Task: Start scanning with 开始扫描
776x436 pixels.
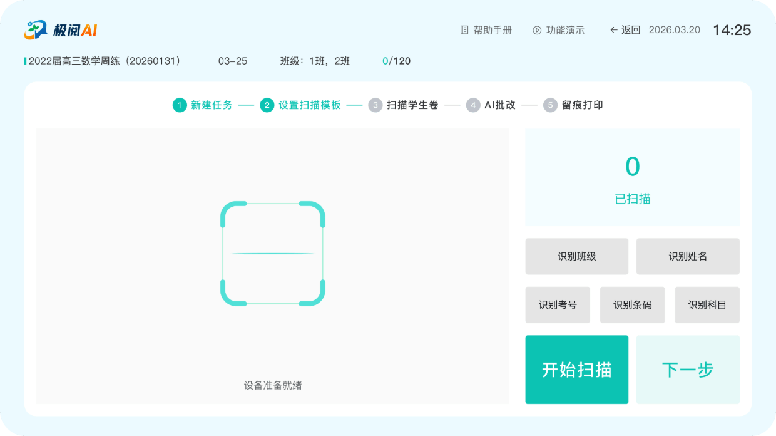Action: tap(577, 370)
